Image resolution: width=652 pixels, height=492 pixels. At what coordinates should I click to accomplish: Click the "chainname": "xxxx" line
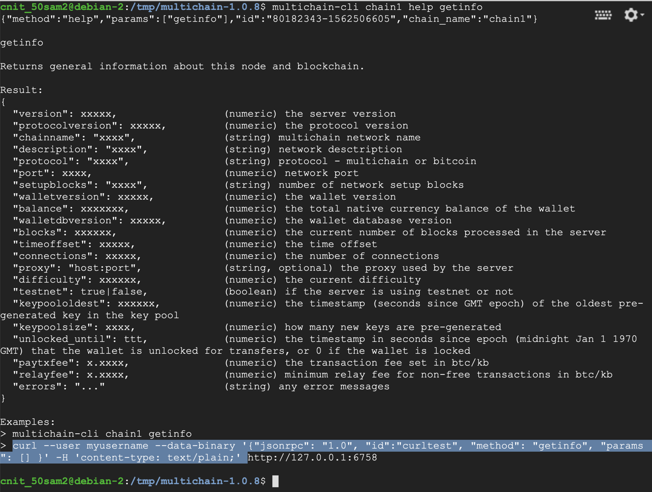pos(74,137)
